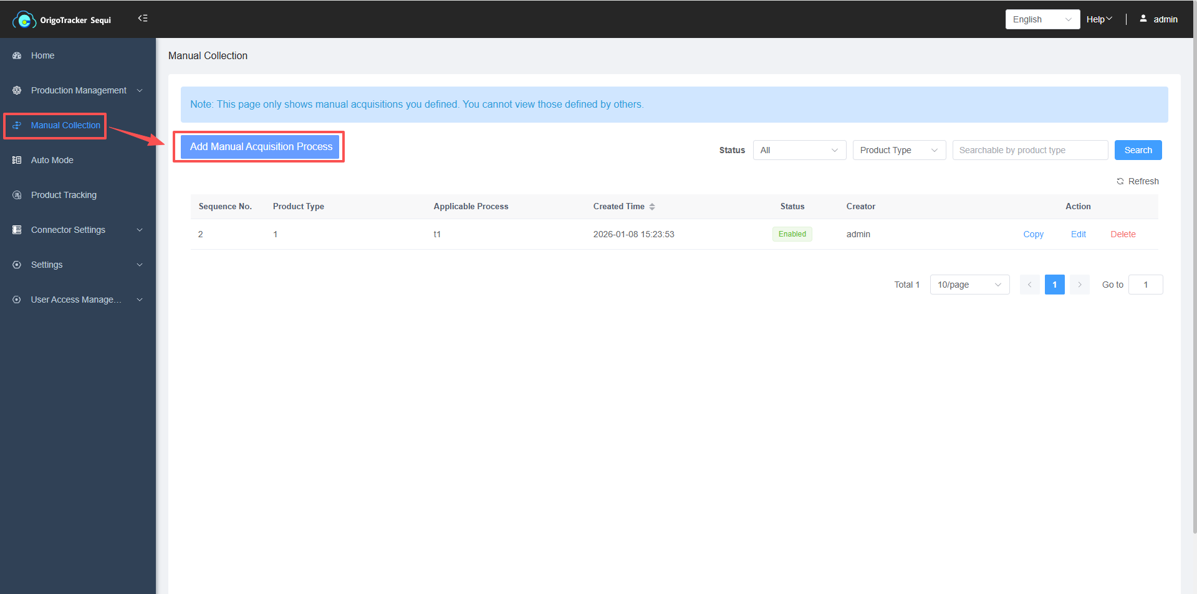The height and width of the screenshot is (594, 1197).
Task: Click the Search button
Action: 1138,150
